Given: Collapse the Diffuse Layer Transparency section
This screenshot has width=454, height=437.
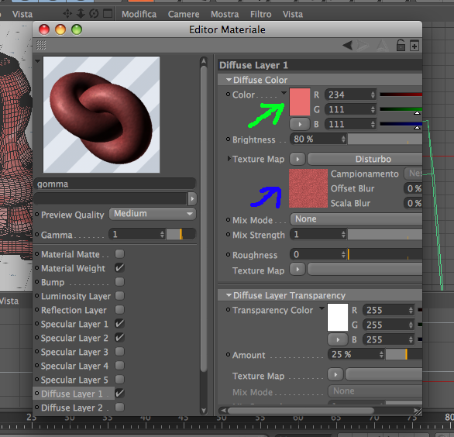Looking at the screenshot, I should pyautogui.click(x=229, y=295).
